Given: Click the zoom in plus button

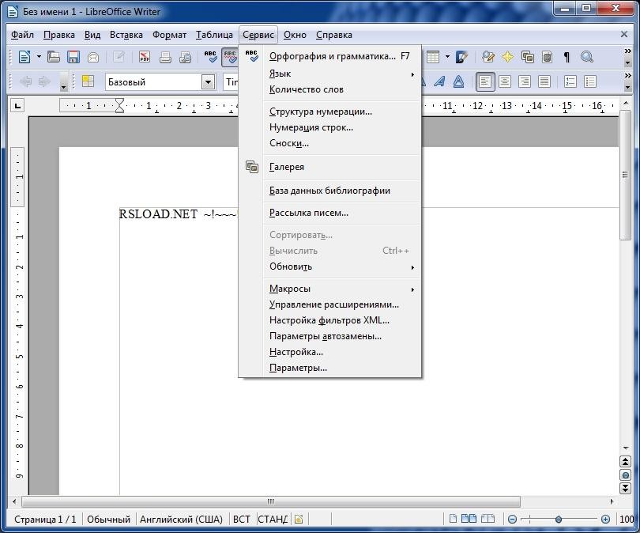Looking at the screenshot, I should coord(606,519).
